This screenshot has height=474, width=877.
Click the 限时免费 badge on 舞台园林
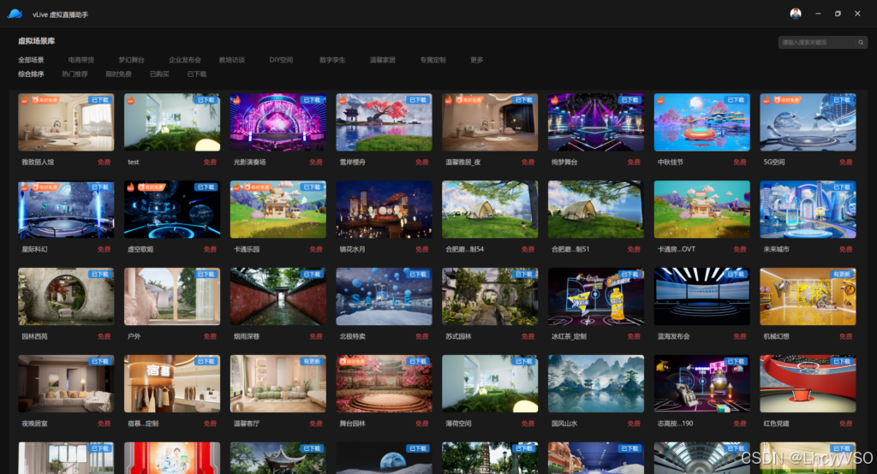pos(352,362)
